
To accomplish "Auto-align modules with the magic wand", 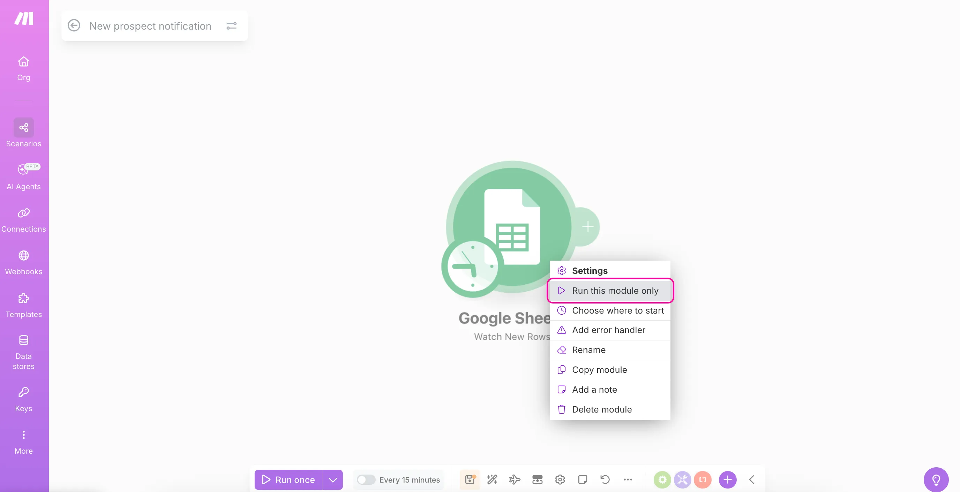I will tap(492, 479).
